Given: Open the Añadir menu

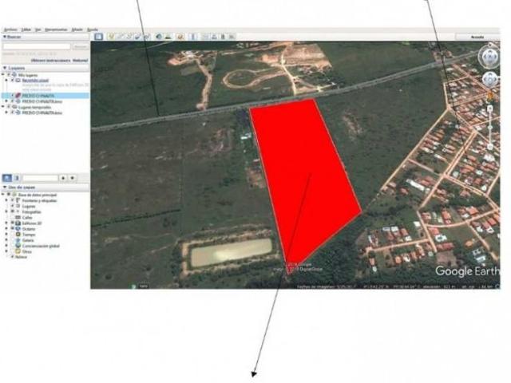Looking at the screenshot, I should click(77, 30).
